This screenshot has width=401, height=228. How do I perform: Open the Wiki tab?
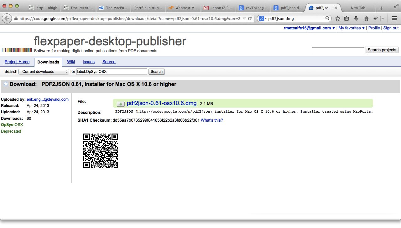pyautogui.click(x=71, y=62)
